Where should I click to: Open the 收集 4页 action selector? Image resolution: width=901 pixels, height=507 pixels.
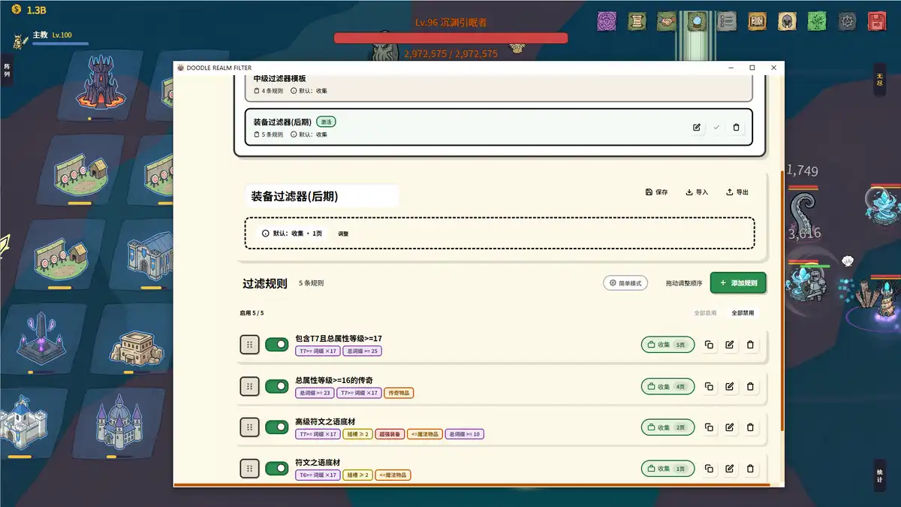pos(667,386)
